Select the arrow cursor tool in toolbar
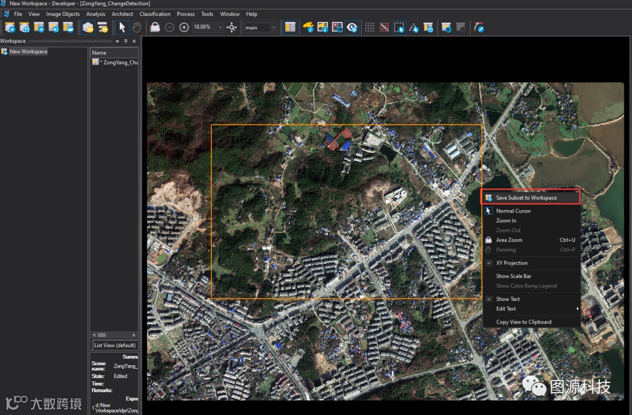The image size is (632, 415). (x=122, y=28)
